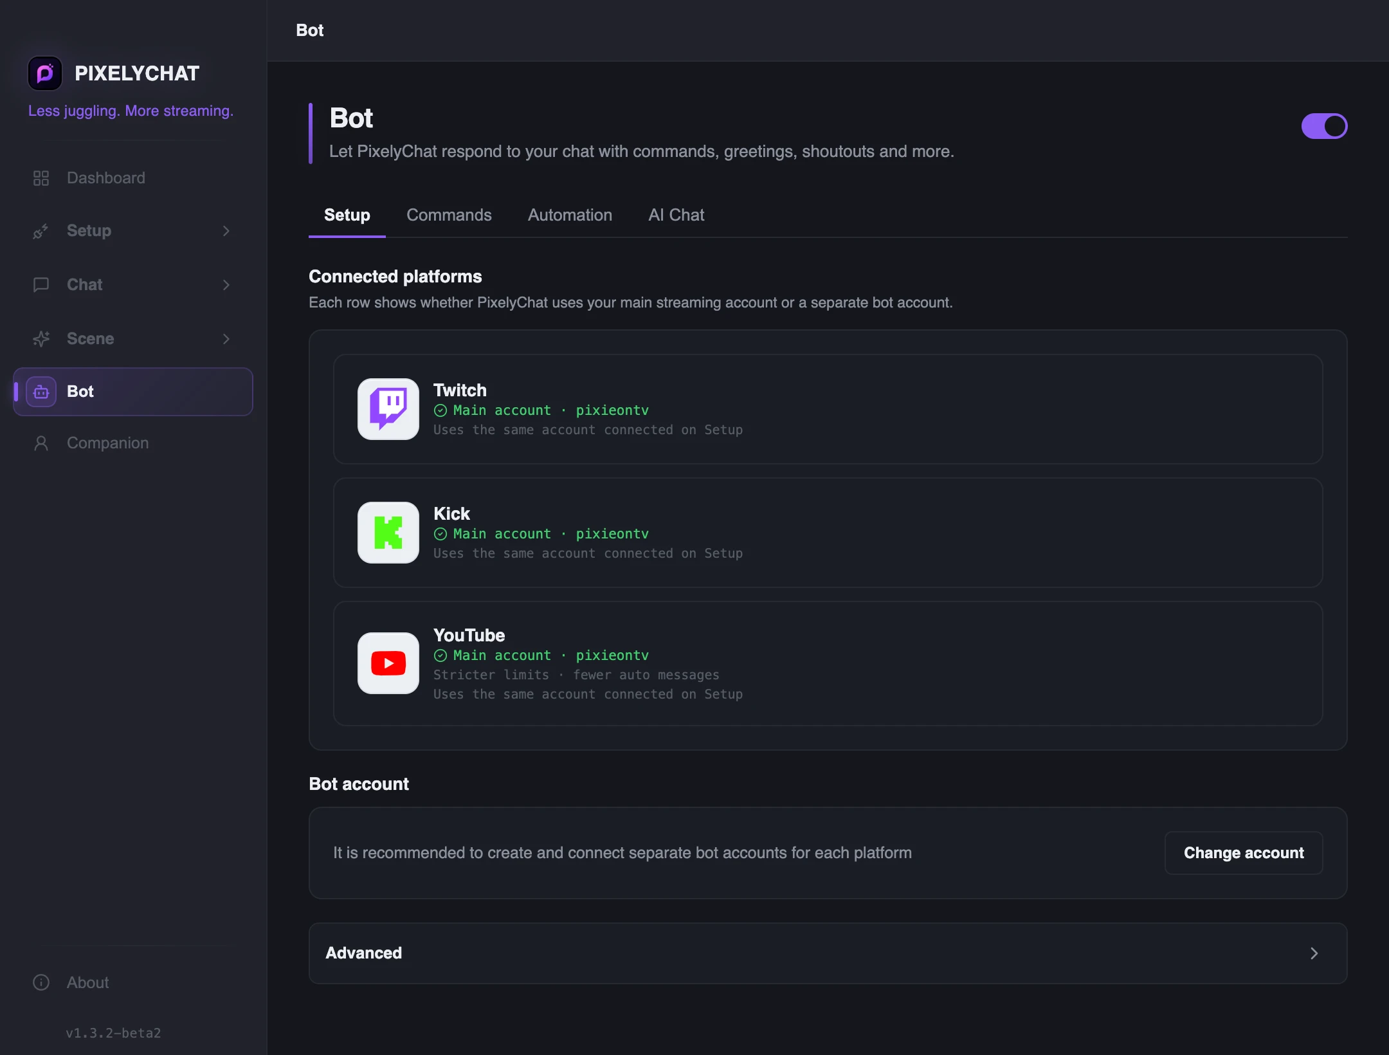Click the bot account recommendation text
This screenshot has width=1389, height=1055.
tap(622, 853)
